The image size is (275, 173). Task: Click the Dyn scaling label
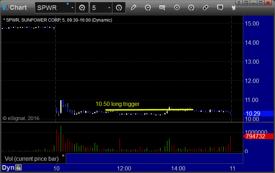8,168
